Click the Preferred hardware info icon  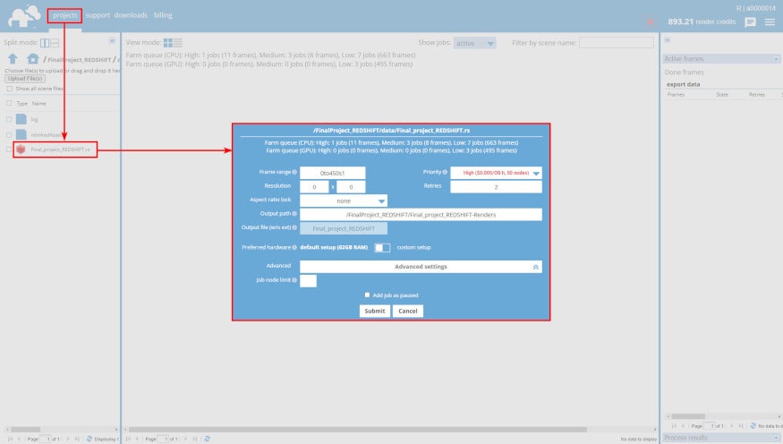point(294,247)
